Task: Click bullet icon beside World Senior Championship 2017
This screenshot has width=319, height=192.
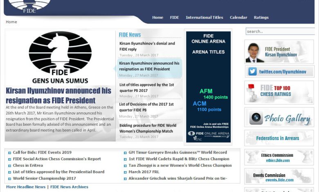Action: click(9, 179)
